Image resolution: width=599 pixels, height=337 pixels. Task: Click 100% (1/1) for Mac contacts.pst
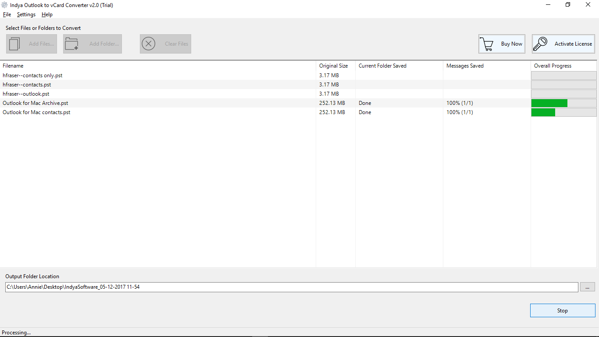click(x=460, y=112)
